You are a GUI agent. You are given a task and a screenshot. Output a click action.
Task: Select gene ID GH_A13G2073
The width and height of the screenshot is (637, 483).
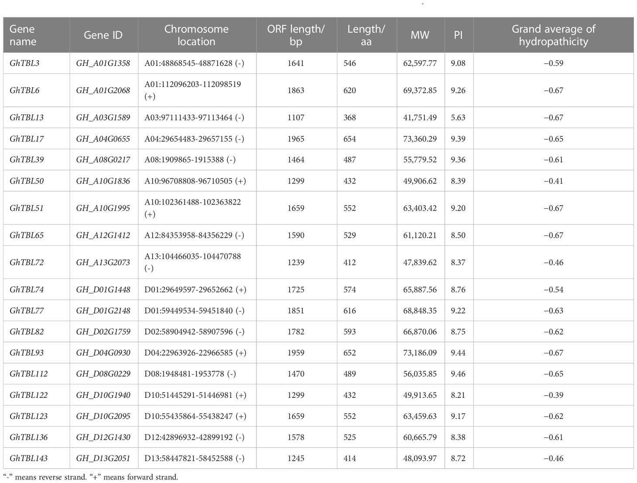pyautogui.click(x=103, y=262)
